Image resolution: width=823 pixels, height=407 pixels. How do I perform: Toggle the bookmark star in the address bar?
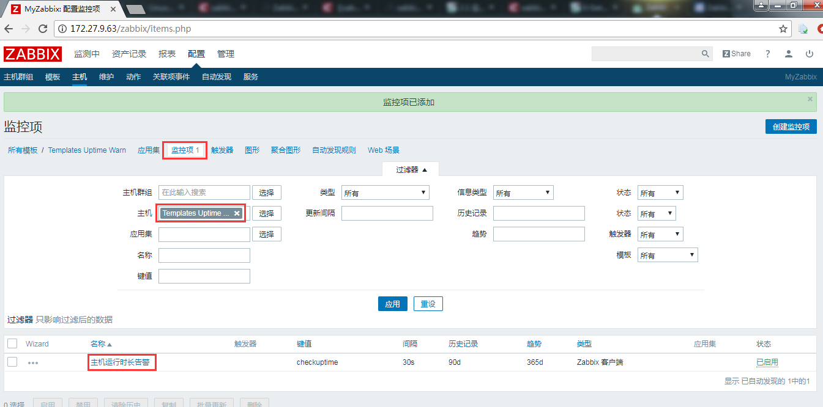783,28
